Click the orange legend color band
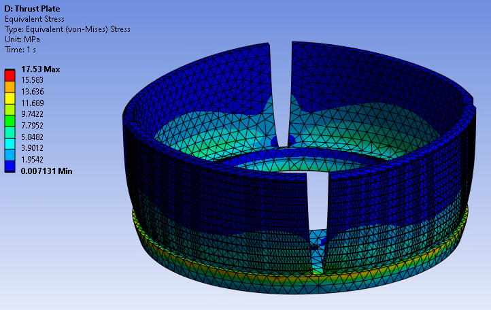The height and width of the screenshot is (310, 491). pos(10,87)
